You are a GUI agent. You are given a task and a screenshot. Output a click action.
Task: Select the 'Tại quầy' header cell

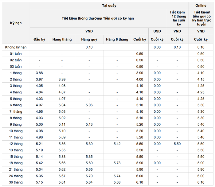tap(109, 6)
